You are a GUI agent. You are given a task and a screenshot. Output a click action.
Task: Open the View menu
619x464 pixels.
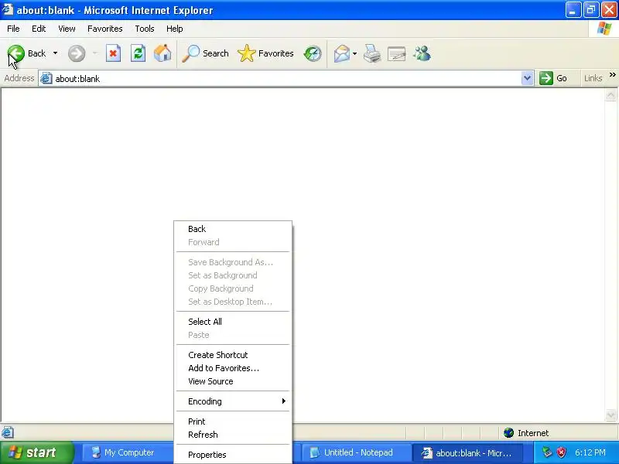tap(67, 29)
